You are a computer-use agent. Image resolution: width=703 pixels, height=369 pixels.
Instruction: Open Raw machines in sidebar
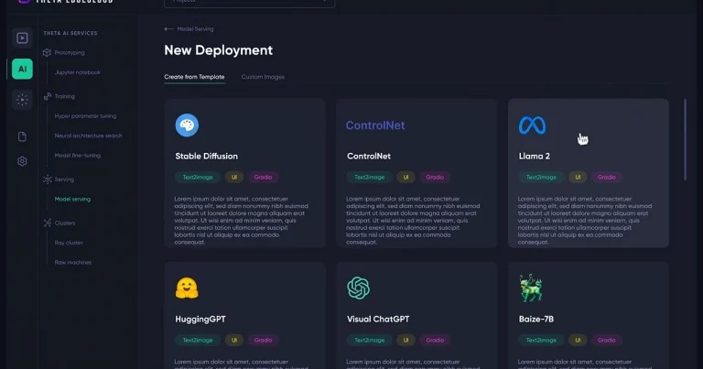click(x=73, y=262)
